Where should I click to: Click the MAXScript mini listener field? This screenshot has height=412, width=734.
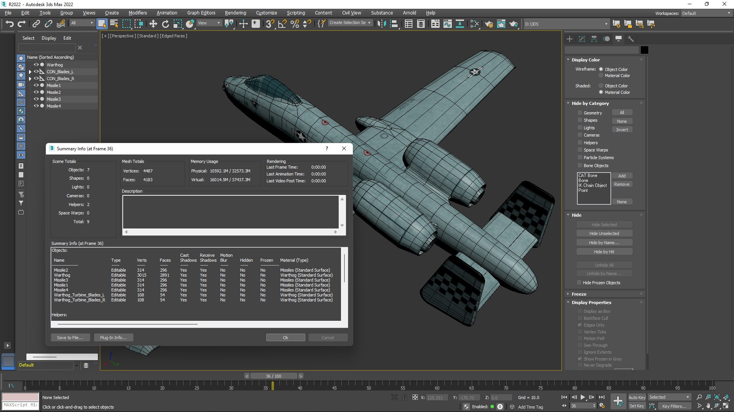(x=20, y=405)
